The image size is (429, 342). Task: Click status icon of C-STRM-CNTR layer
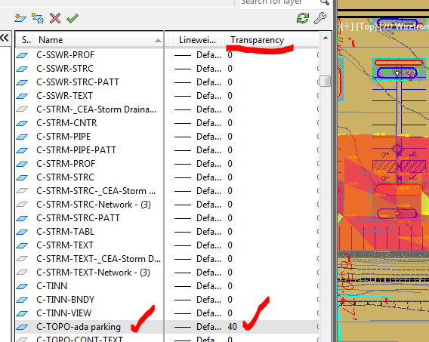coord(22,123)
